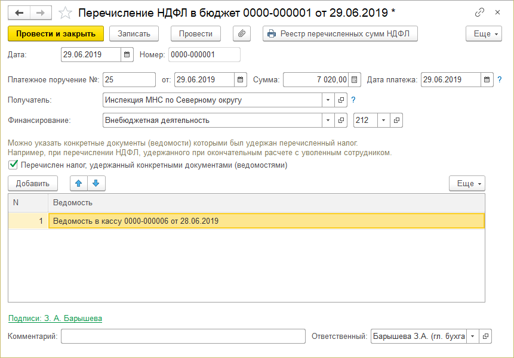Expand the Получатель dropdown list
Viewport: 514px width, 358px height.
click(x=328, y=100)
